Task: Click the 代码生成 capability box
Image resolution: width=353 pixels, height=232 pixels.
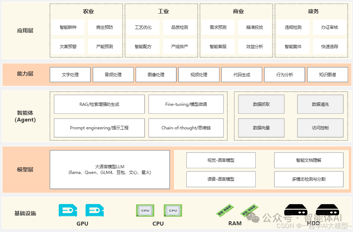Action: point(242,74)
